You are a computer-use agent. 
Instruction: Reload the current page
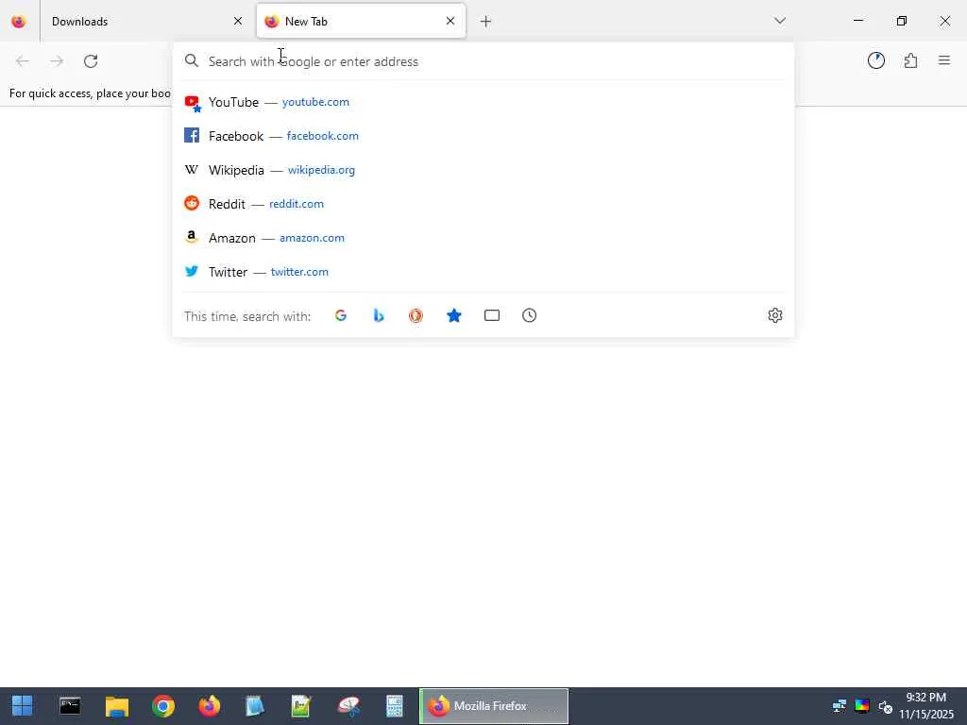click(x=91, y=61)
